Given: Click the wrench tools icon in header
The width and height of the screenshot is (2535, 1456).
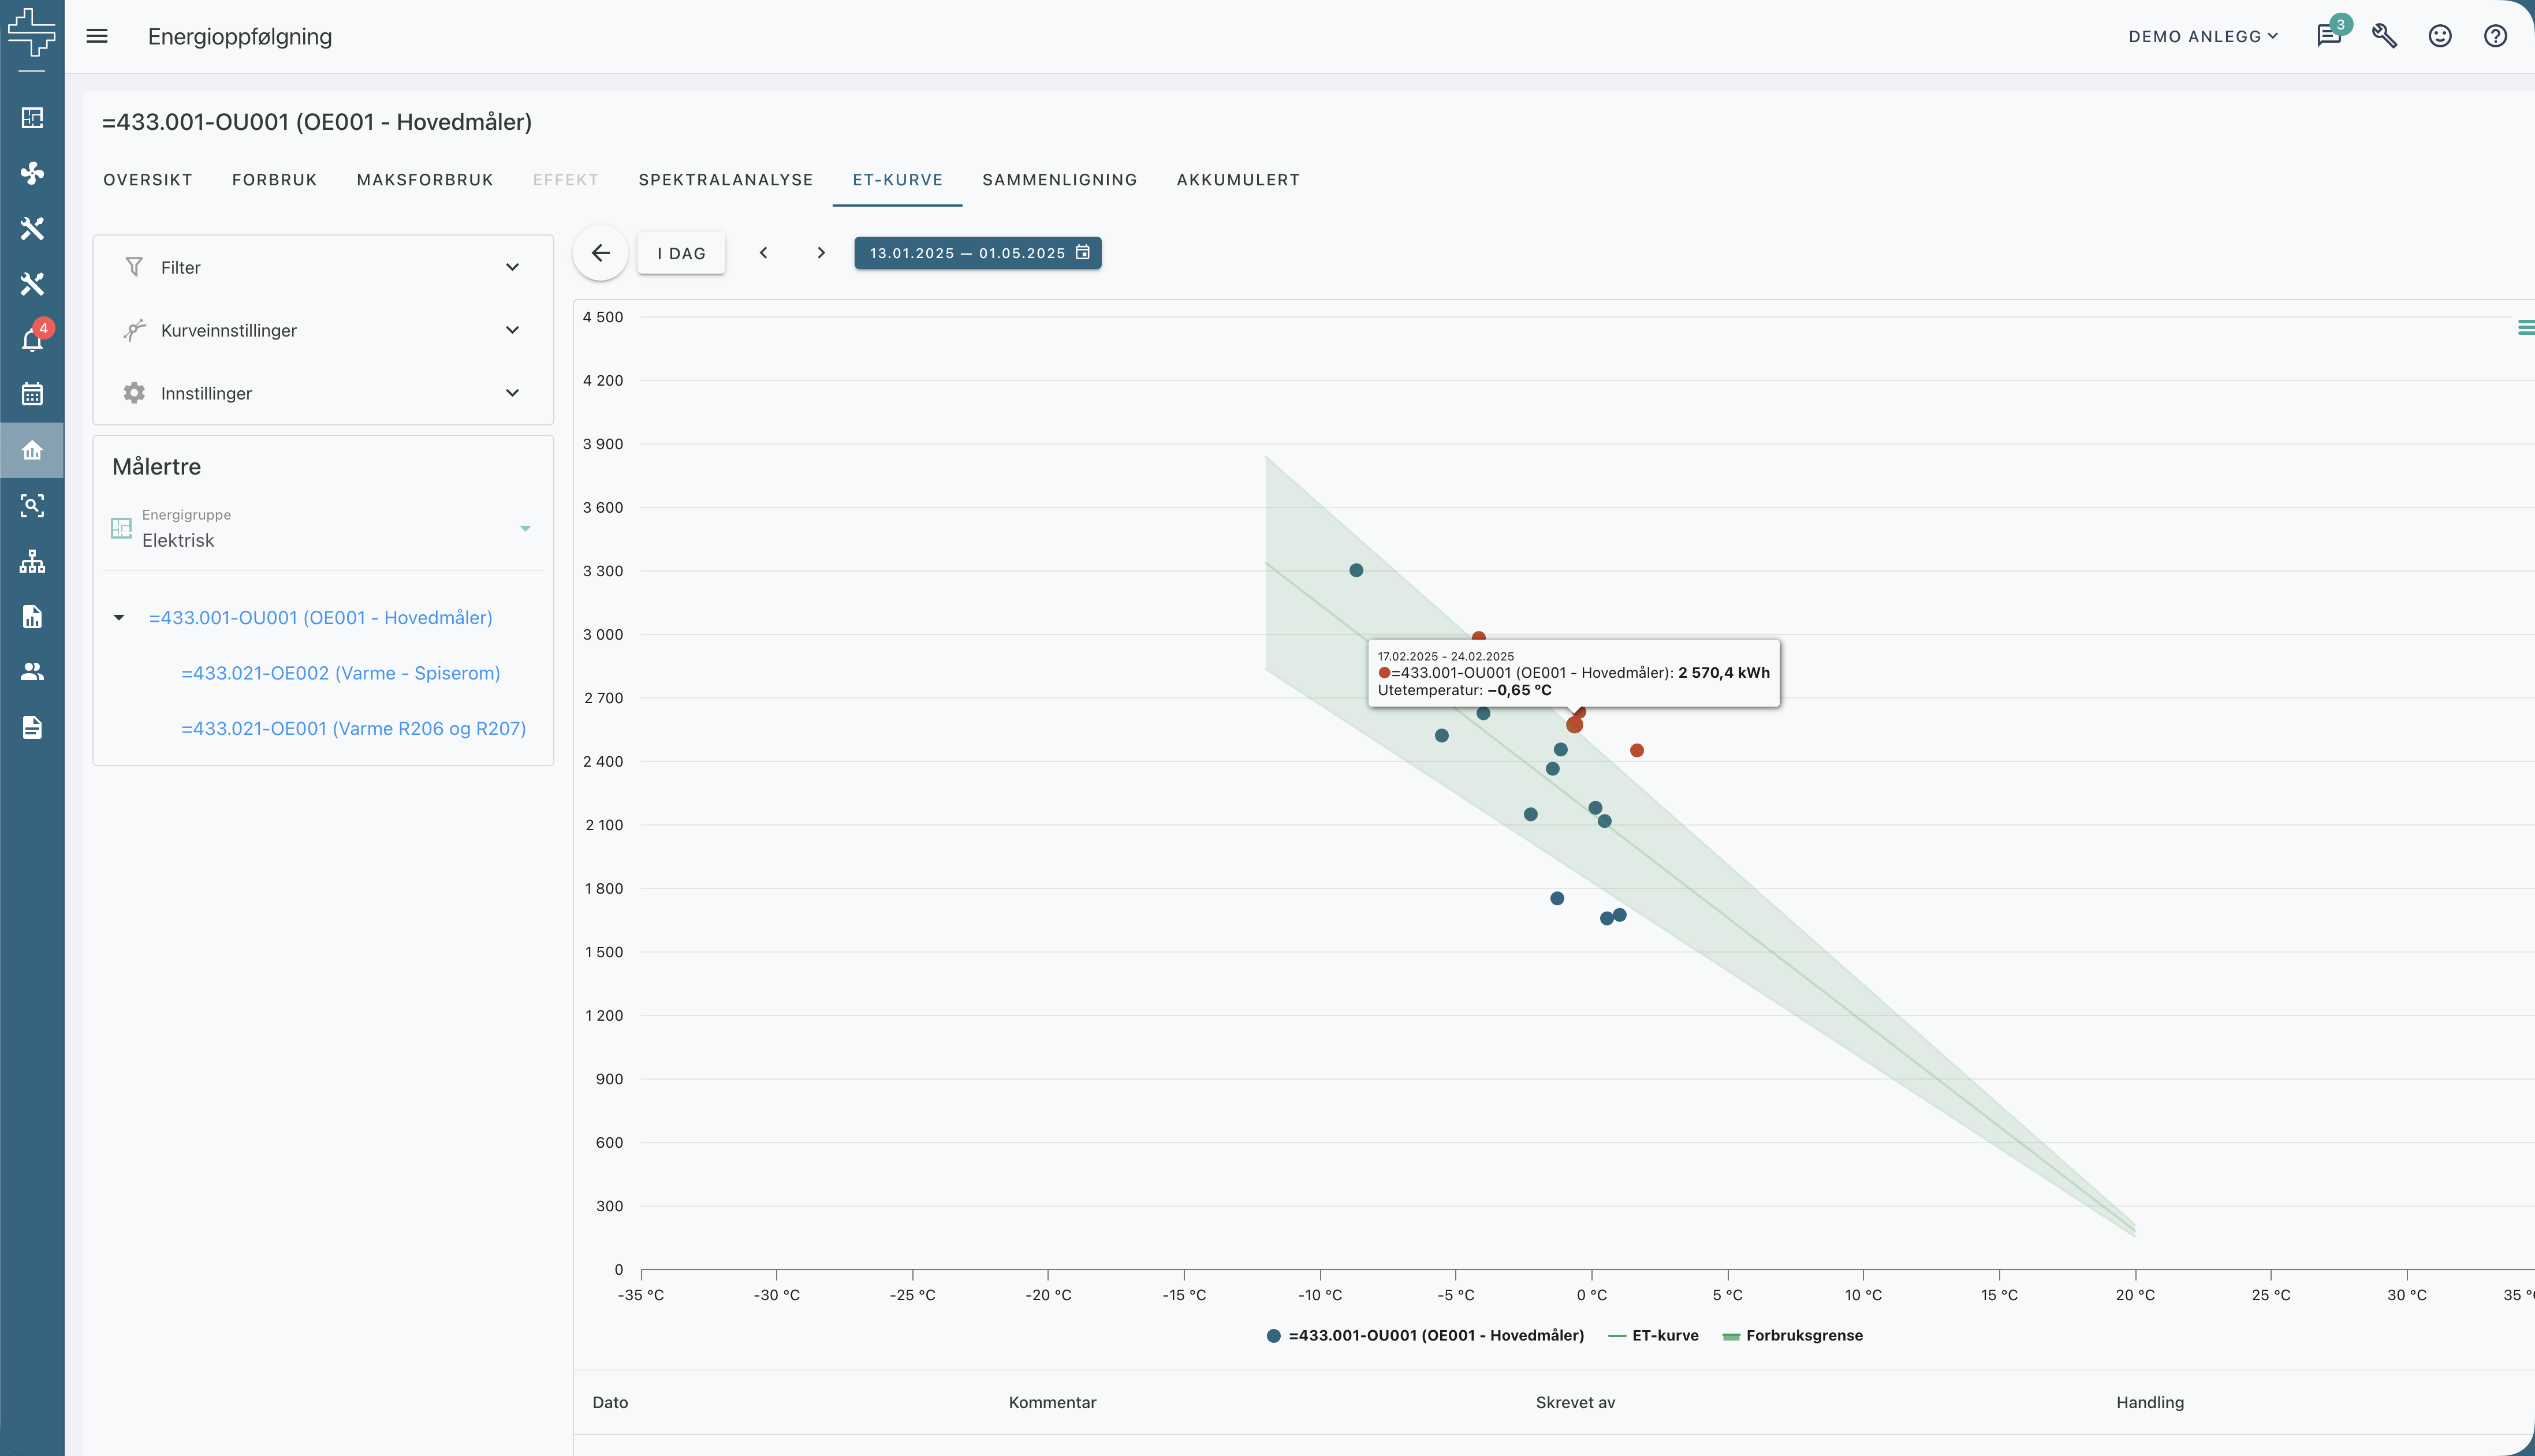Looking at the screenshot, I should [x=2384, y=36].
